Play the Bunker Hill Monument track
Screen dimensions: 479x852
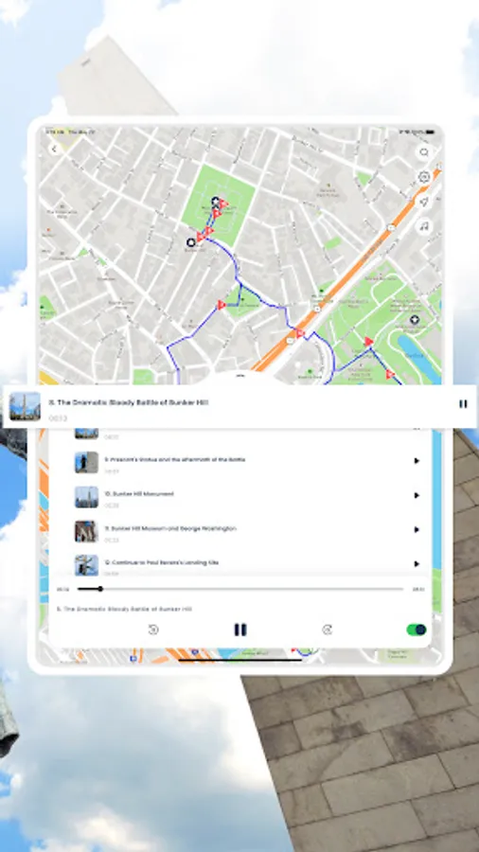tap(417, 495)
